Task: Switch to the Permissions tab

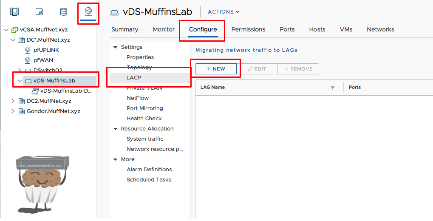Action: 248,29
